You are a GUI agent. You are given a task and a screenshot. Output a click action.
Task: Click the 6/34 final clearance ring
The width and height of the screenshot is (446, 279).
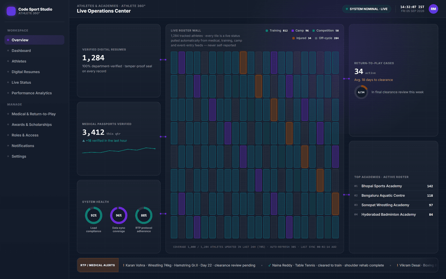pos(361,92)
